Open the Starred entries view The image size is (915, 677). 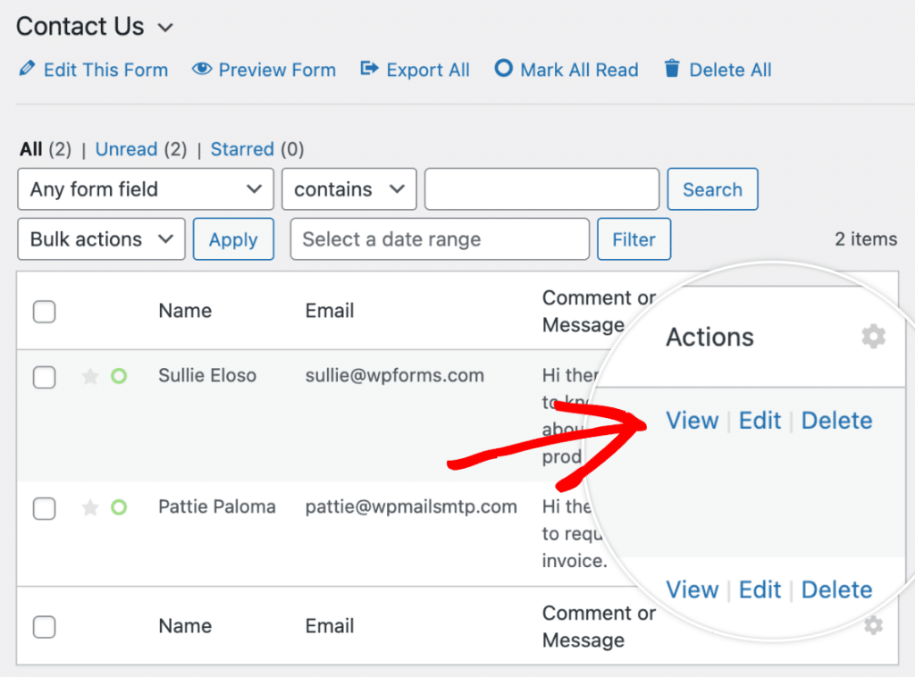[242, 149]
